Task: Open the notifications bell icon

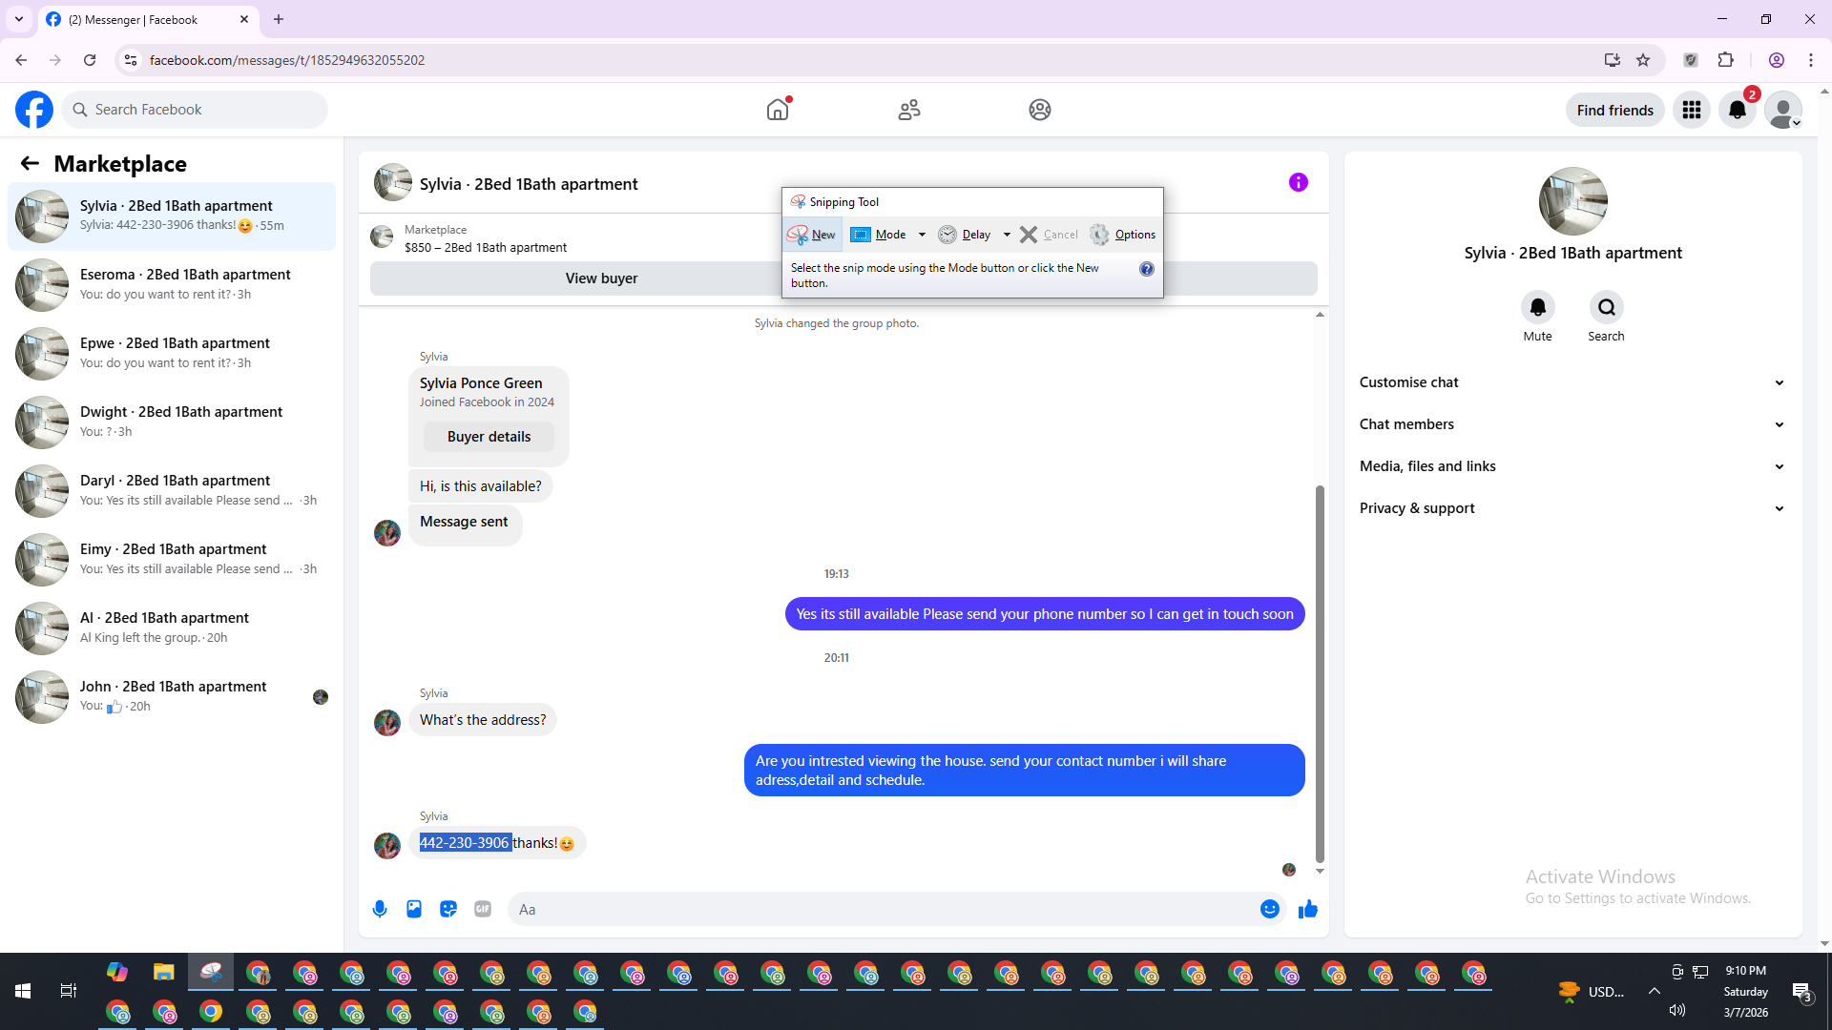Action: pos(1738,110)
